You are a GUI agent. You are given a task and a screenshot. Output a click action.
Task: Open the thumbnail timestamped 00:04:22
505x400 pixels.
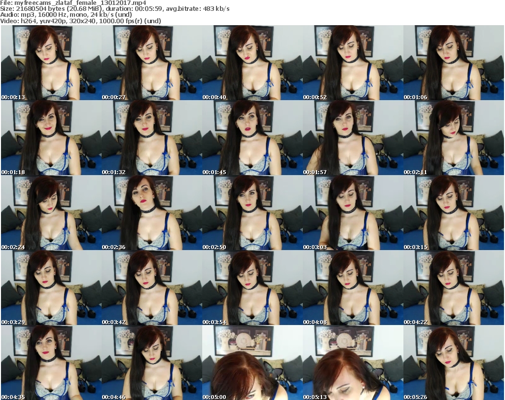tap(454, 288)
